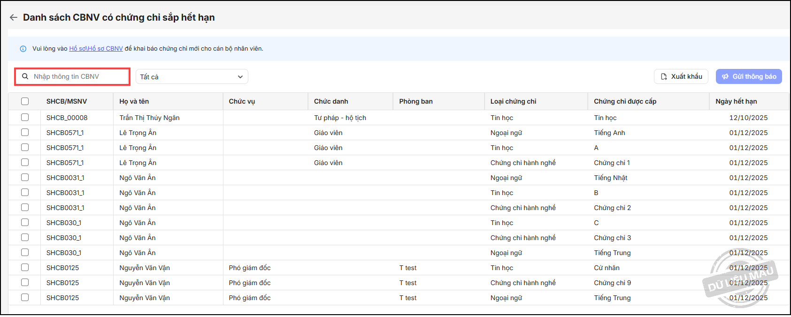Click the Ngày hết hạn column header
This screenshot has height=317, width=791.
pyautogui.click(x=736, y=101)
